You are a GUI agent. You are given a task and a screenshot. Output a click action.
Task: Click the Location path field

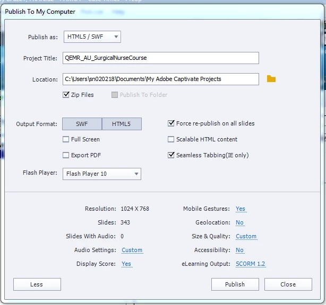click(x=161, y=79)
